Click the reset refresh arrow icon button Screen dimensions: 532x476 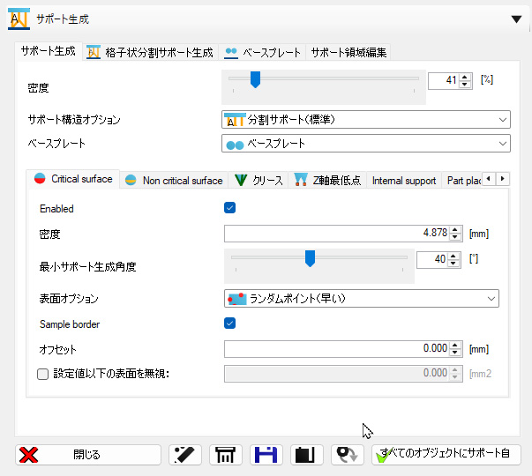pos(348,455)
